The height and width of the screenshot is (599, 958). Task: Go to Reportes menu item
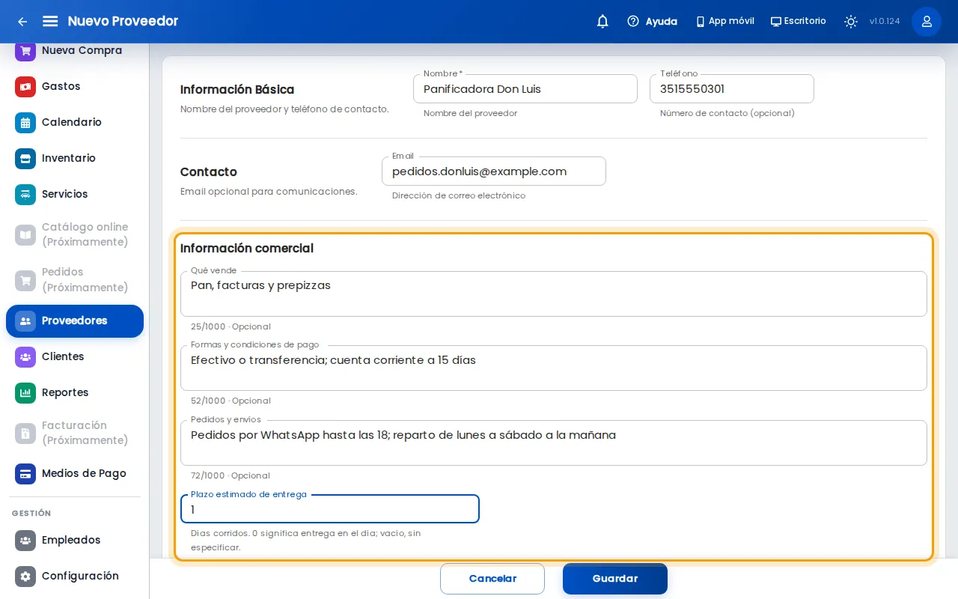point(75,393)
